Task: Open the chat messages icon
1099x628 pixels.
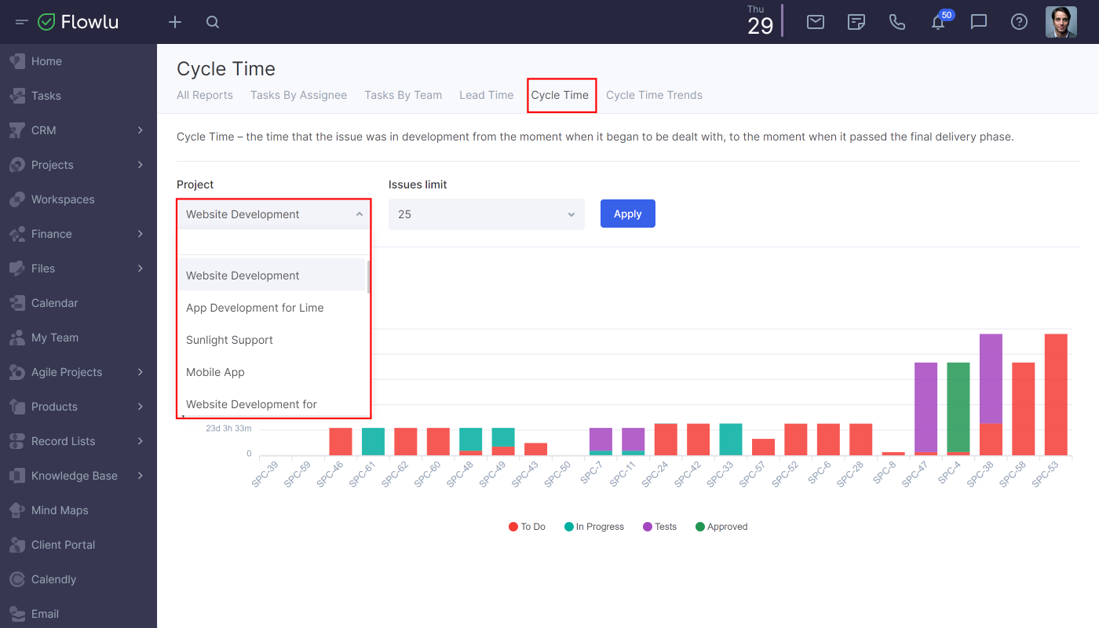Action: tap(979, 22)
